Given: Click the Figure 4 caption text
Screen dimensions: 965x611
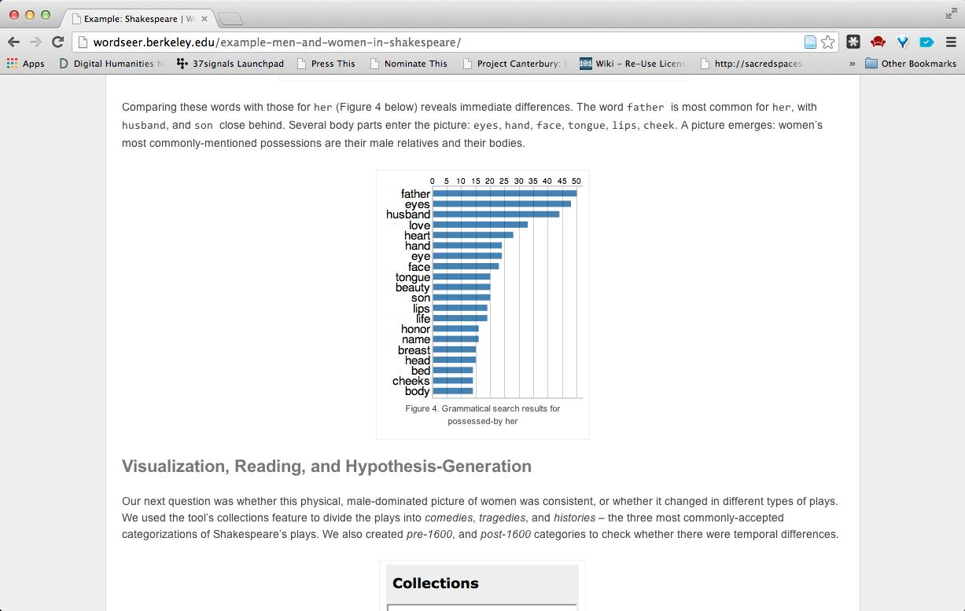Looking at the screenshot, I should (483, 415).
